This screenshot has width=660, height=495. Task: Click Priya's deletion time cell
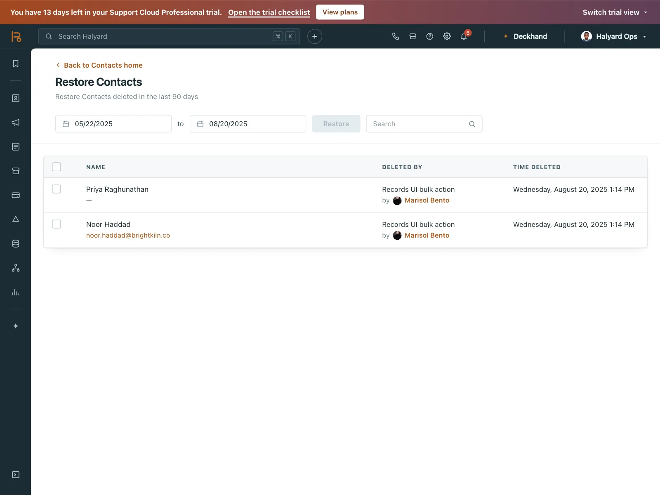pyautogui.click(x=574, y=189)
